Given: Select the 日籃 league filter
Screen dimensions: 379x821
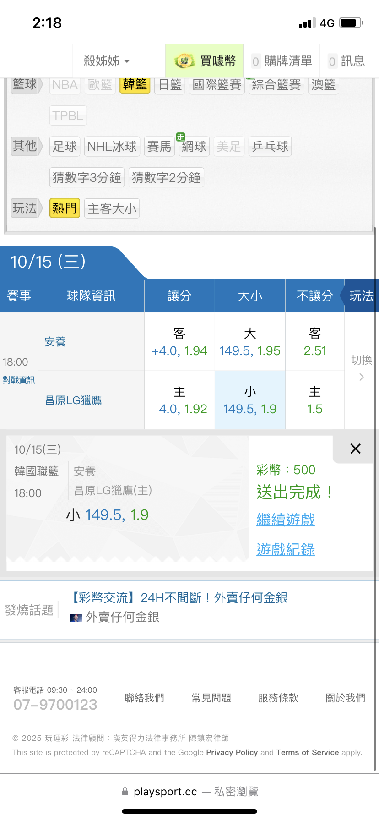Looking at the screenshot, I should coord(170,85).
